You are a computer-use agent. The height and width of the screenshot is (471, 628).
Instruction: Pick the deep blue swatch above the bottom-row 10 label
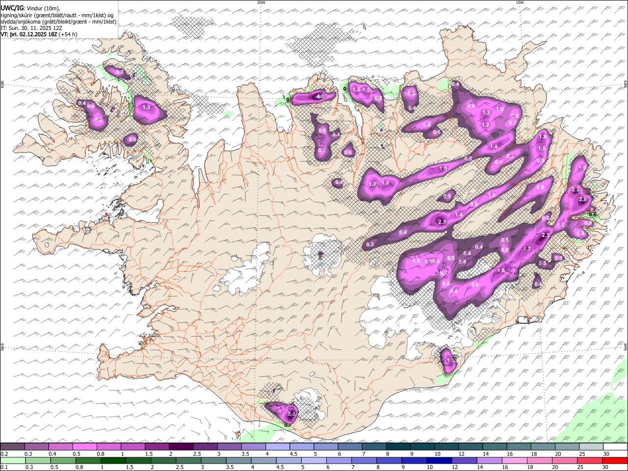click(x=439, y=461)
